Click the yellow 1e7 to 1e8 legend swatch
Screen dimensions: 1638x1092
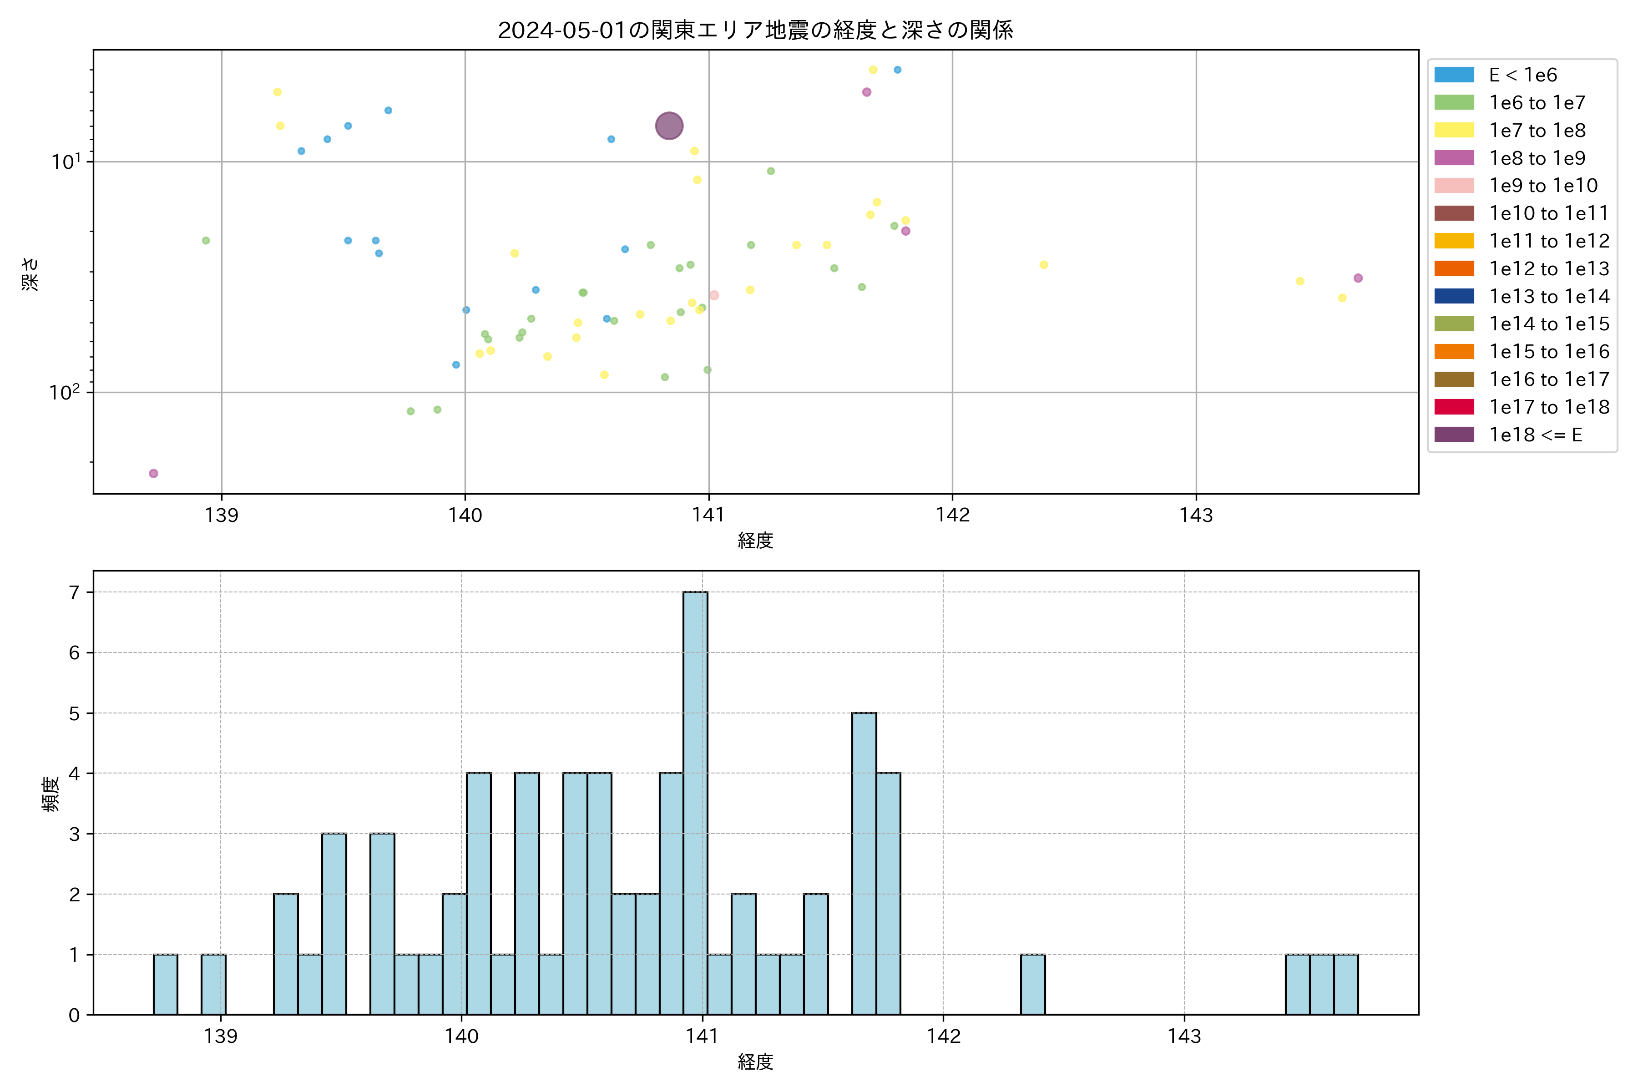tap(1453, 130)
